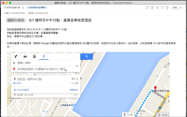Click the 共用 share button
187x117 pixels.
(175, 8)
